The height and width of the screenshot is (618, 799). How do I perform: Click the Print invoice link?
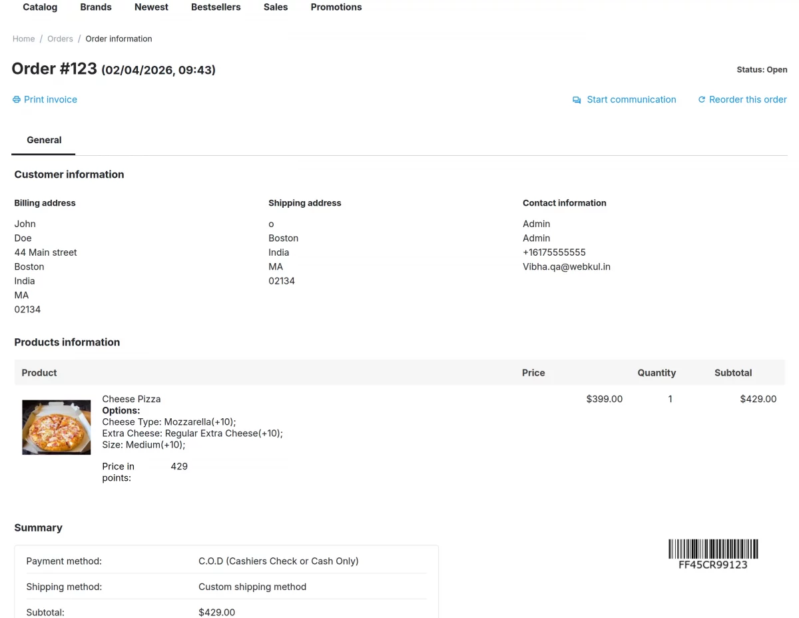point(50,99)
